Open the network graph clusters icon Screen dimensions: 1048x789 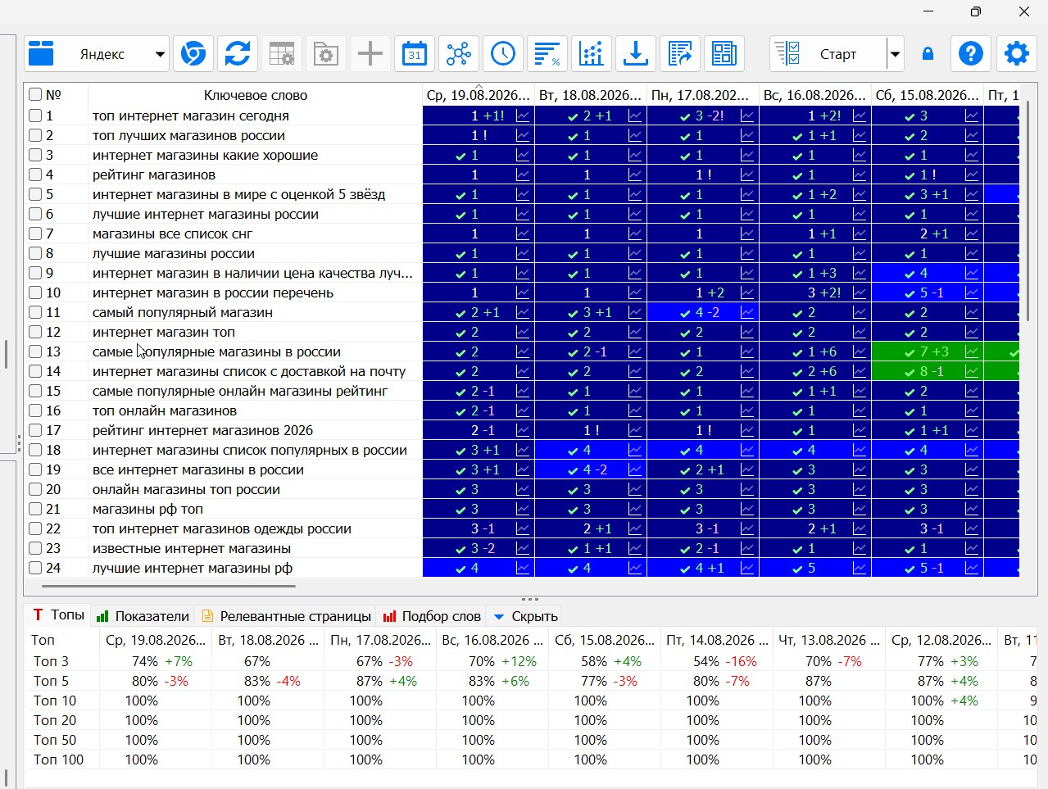(x=459, y=54)
